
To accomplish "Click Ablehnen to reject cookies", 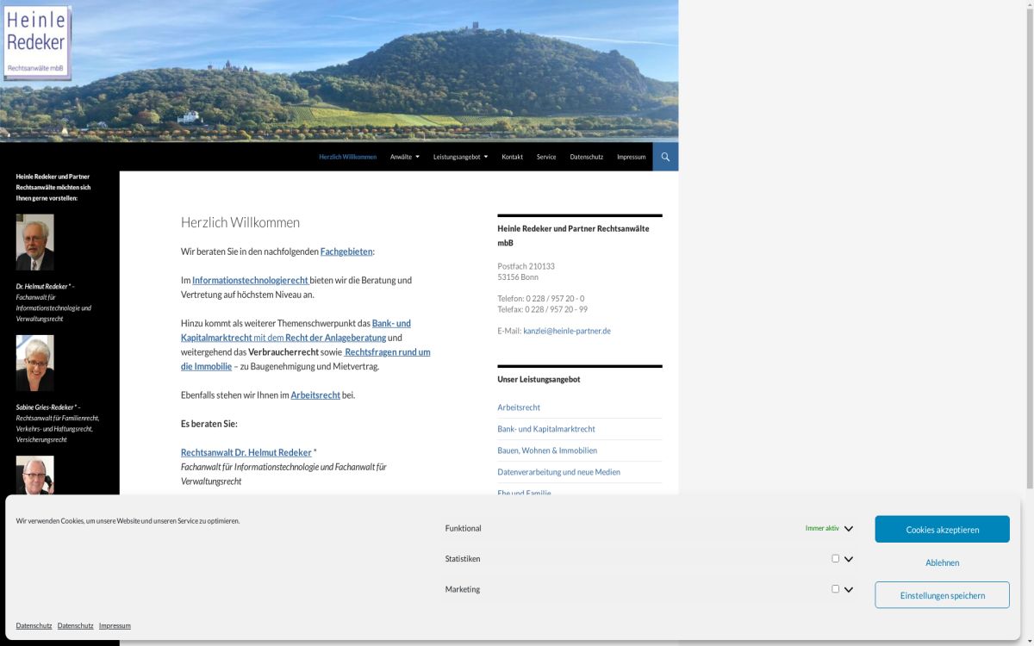I will [942, 562].
